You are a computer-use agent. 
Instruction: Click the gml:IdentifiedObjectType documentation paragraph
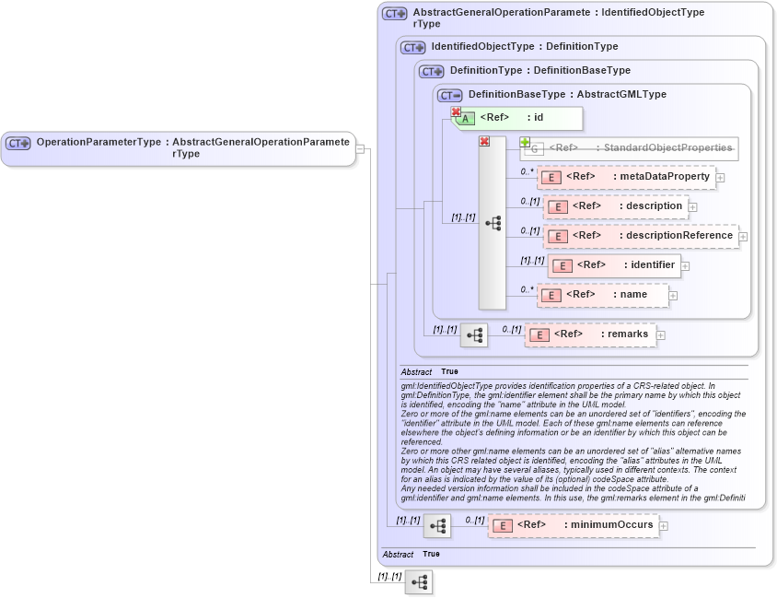[x=574, y=441]
